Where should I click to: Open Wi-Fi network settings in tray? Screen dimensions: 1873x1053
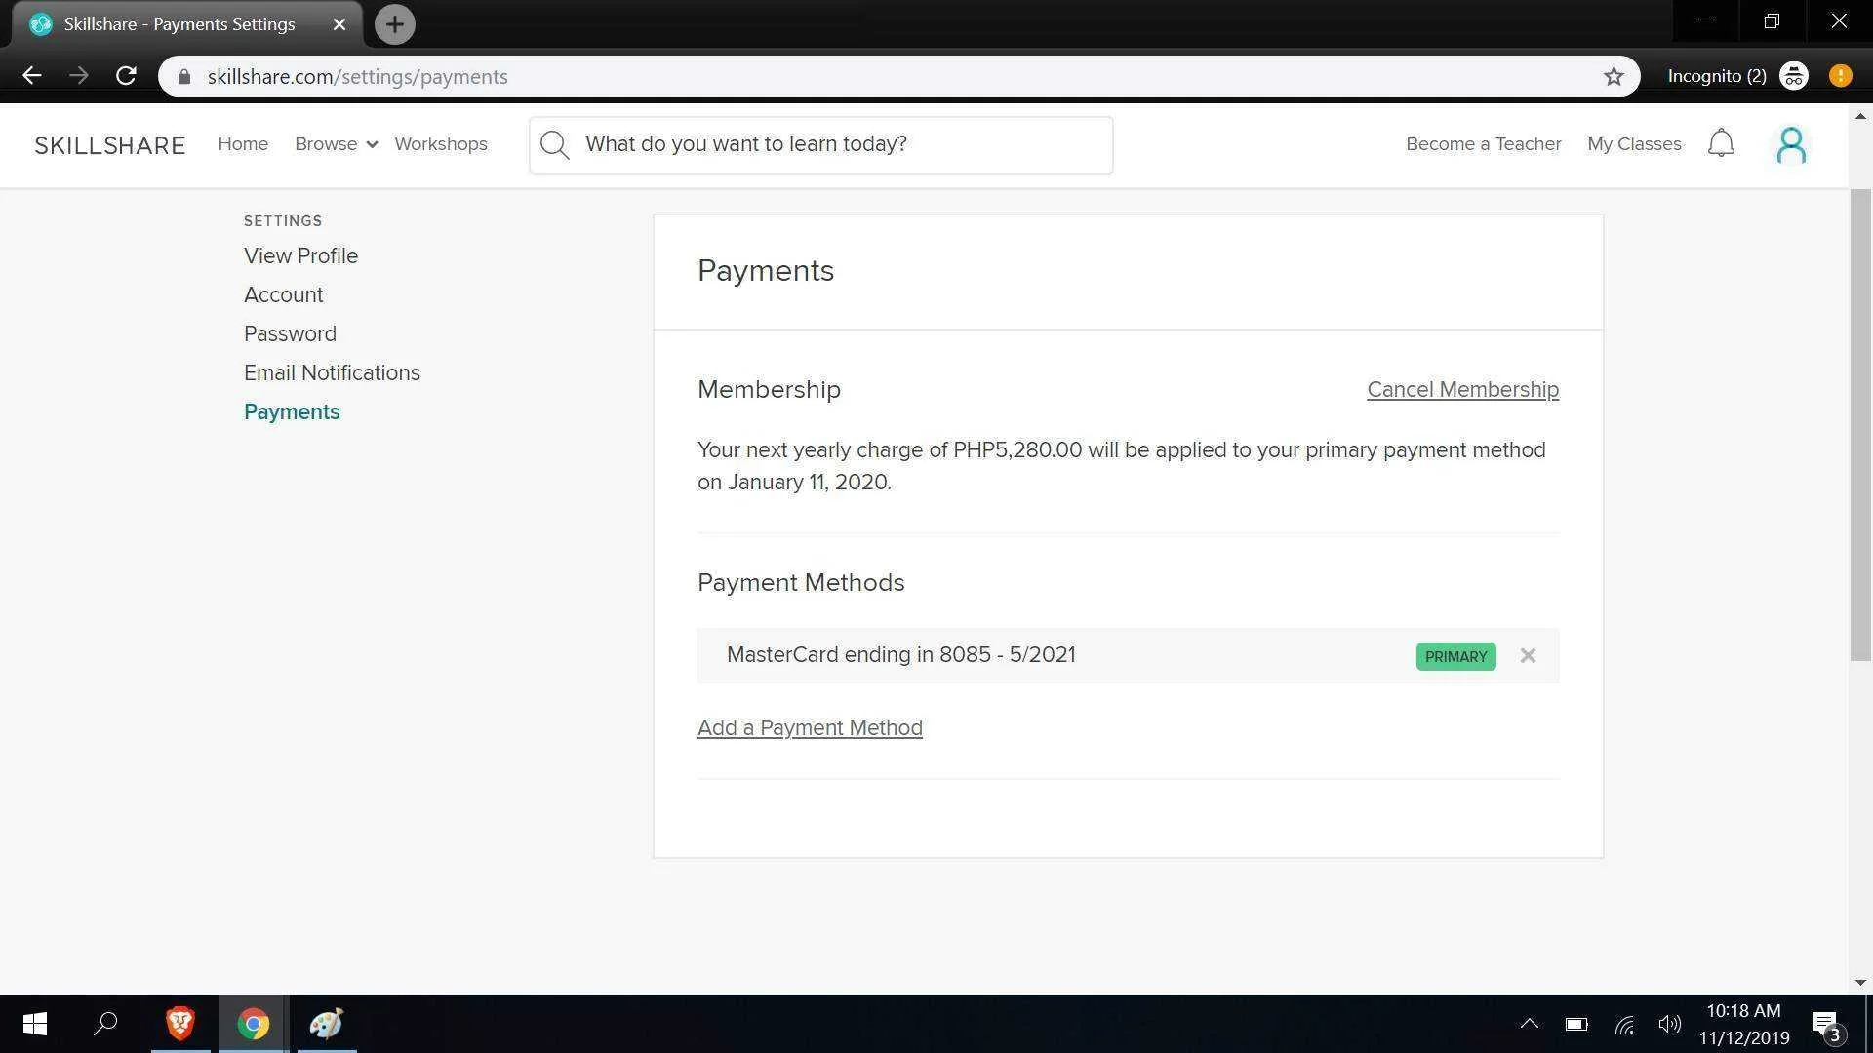click(1623, 1024)
